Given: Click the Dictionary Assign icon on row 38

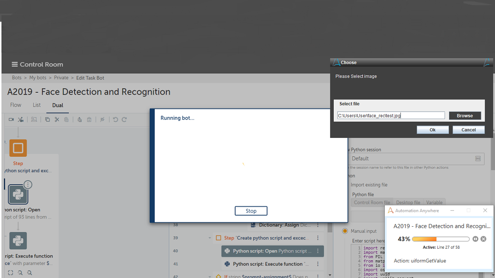Looking at the screenshot, I should pos(253,225).
